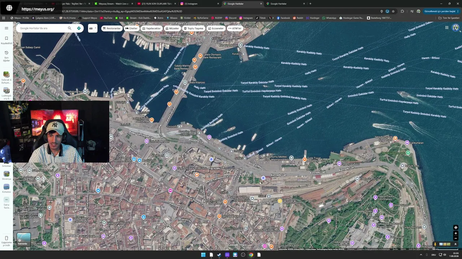
Task: Zoom in with the plus button
Action: (x=456, y=233)
